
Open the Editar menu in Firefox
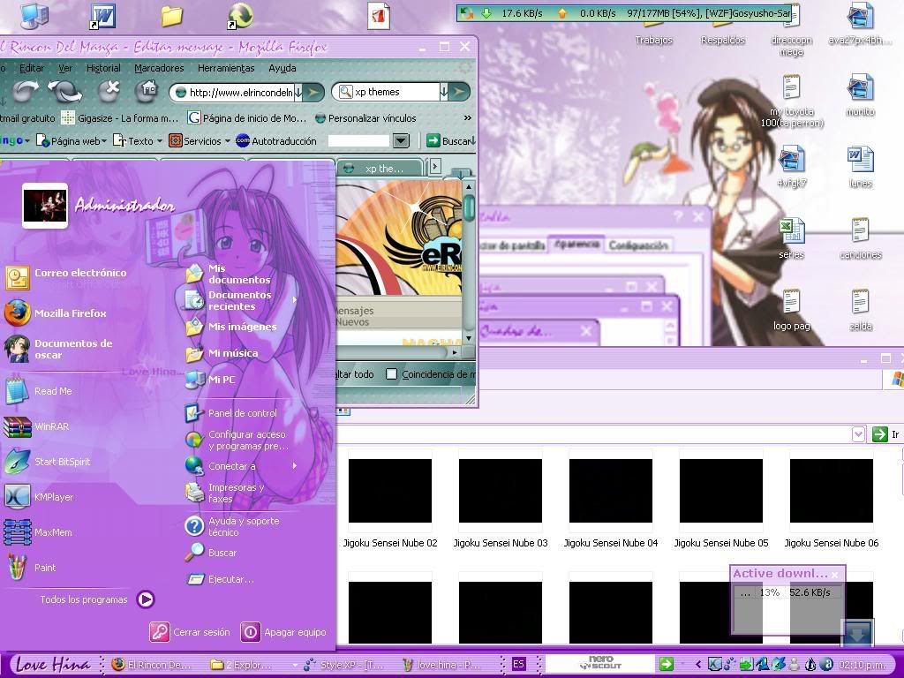31,68
